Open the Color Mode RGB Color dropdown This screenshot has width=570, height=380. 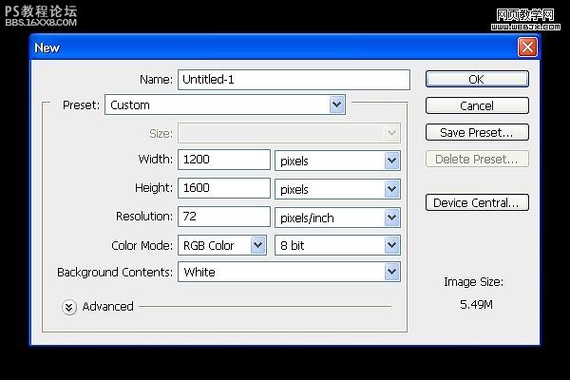tap(222, 245)
